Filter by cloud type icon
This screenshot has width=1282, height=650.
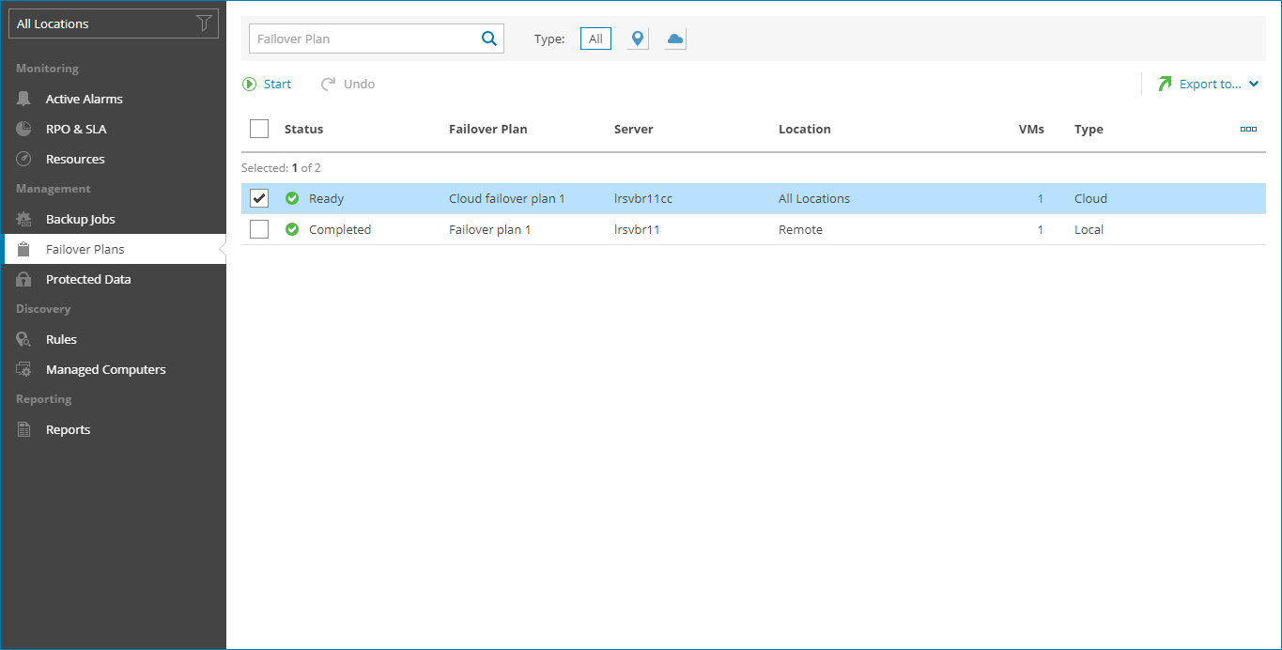pyautogui.click(x=675, y=39)
